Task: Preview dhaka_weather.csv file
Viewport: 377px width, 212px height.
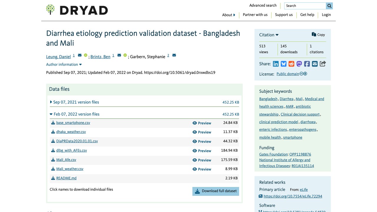Action: point(202,132)
